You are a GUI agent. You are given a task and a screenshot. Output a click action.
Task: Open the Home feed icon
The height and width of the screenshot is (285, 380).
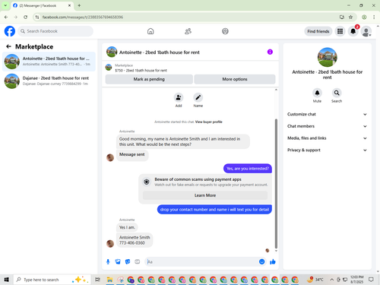(x=150, y=31)
